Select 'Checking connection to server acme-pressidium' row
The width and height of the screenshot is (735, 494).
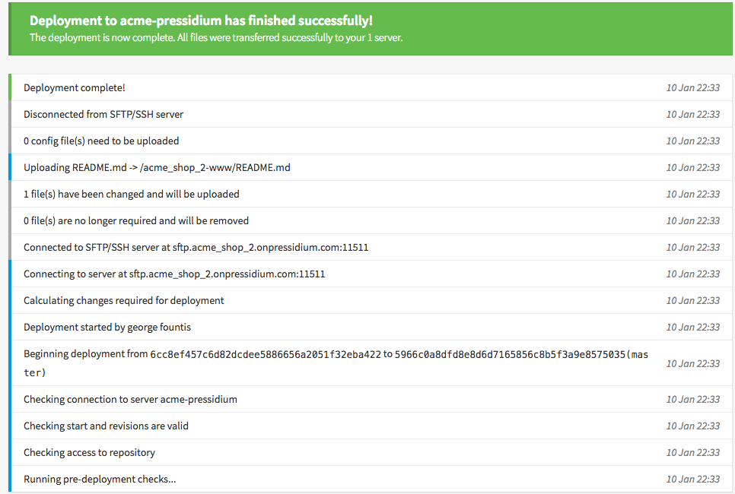(x=371, y=400)
